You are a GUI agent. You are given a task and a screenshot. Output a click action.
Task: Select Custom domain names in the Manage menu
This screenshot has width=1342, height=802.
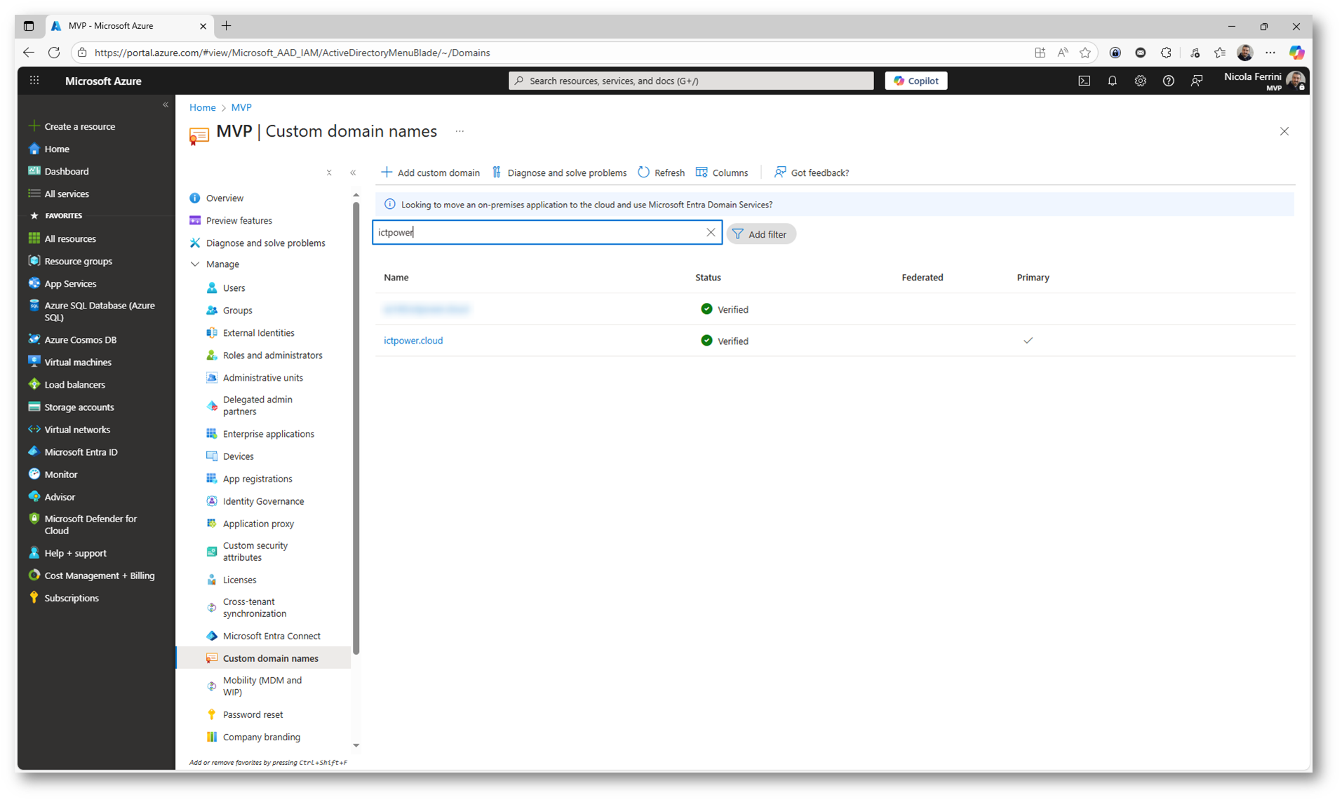(x=269, y=658)
